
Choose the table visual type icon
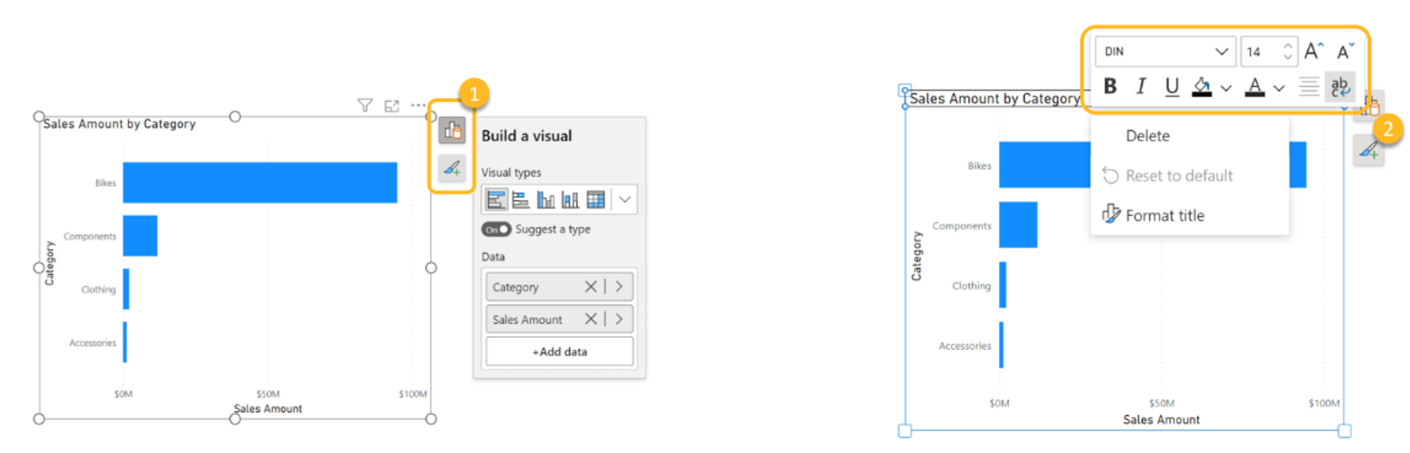point(596,200)
